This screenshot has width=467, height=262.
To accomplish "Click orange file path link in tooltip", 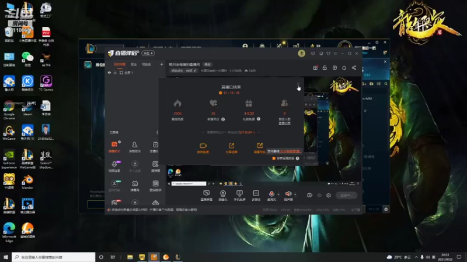I will coord(290,151).
